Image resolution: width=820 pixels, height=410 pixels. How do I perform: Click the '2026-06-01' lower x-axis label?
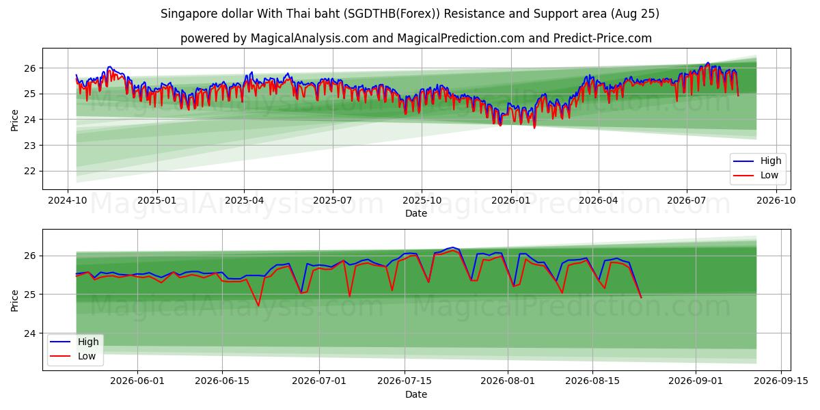tap(137, 381)
